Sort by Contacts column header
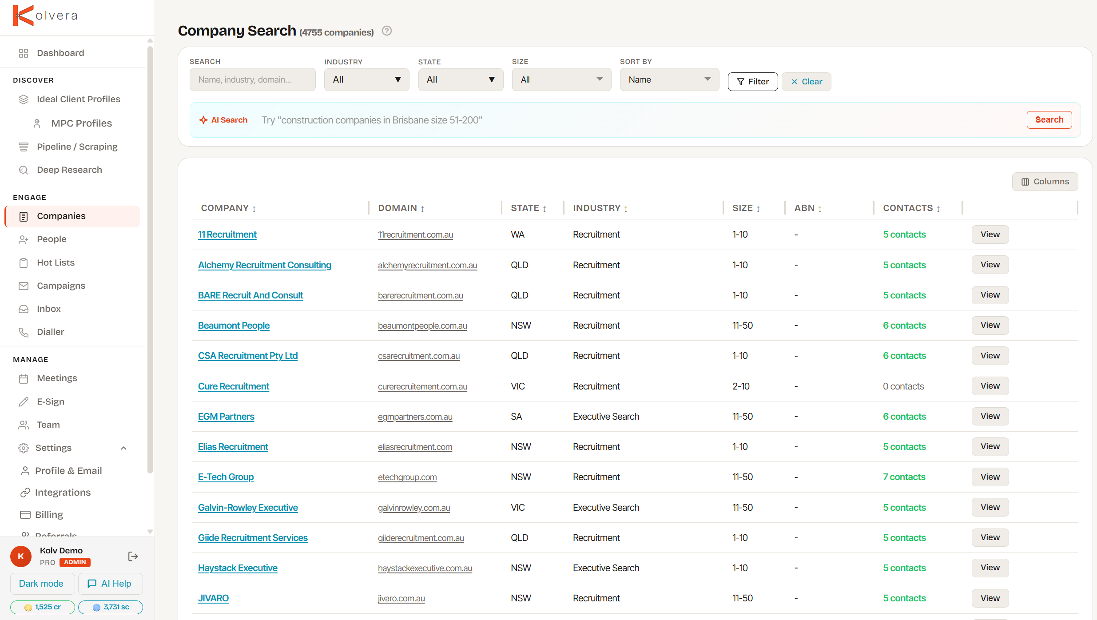The width and height of the screenshot is (1097, 620). coord(911,208)
